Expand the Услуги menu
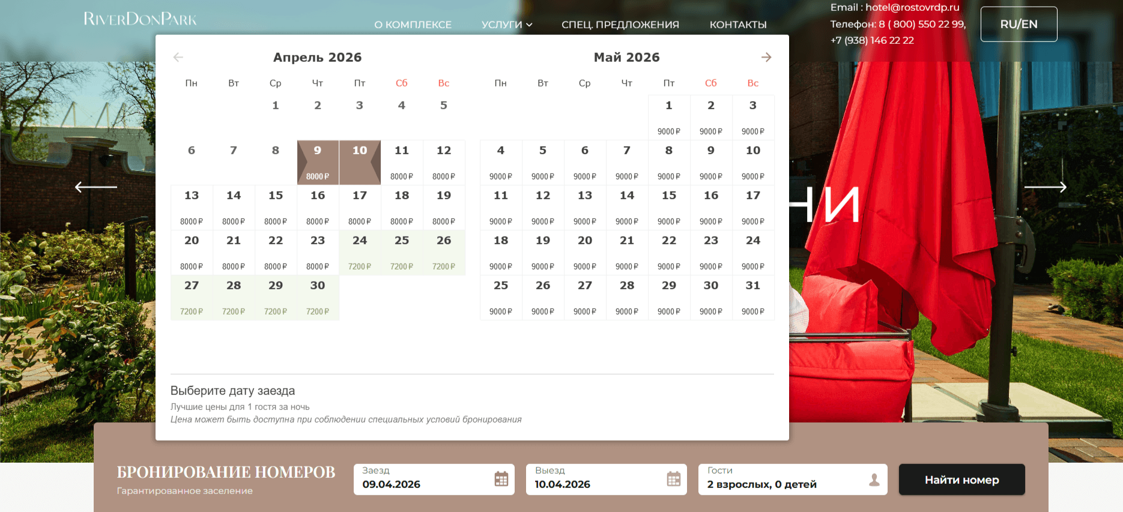The image size is (1123, 512). (507, 25)
